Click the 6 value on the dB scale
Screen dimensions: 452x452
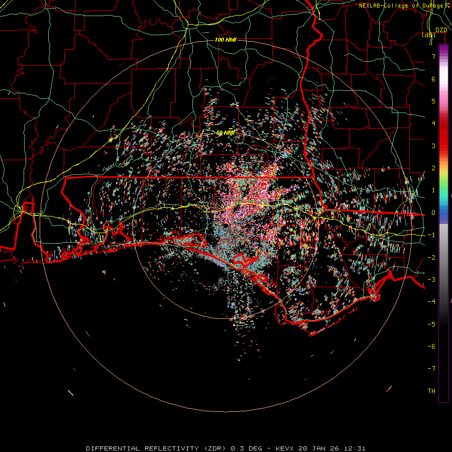tap(433, 79)
